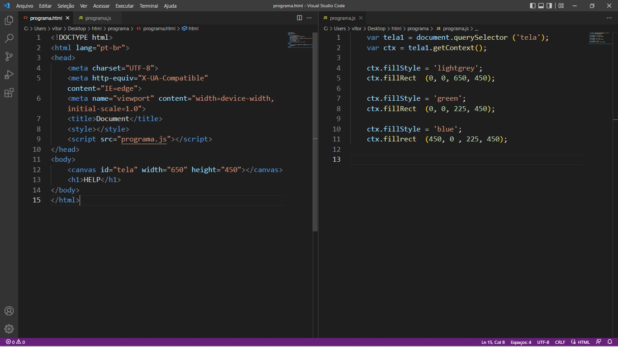The image size is (618, 347).
Task: Toggle the Secondary Side Bar visibility
Action: pos(549,6)
